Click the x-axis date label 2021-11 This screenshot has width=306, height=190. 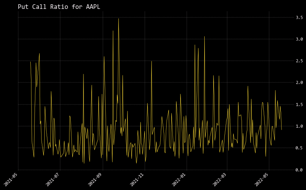pos(137,179)
